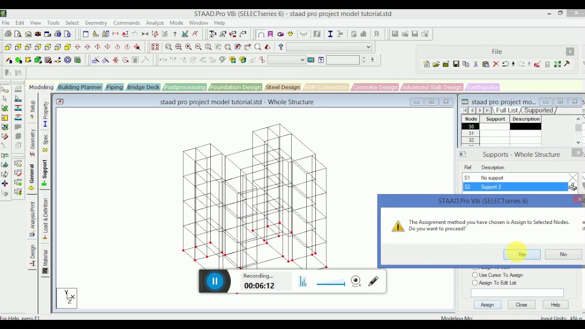This screenshot has height=329, width=585.
Task: Click the Print icon in the main toolbar
Action: click(8, 34)
